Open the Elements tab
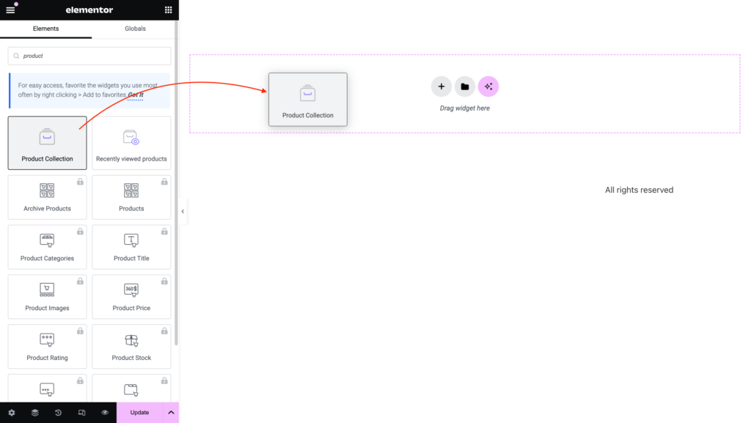751x423 pixels. coord(46,29)
